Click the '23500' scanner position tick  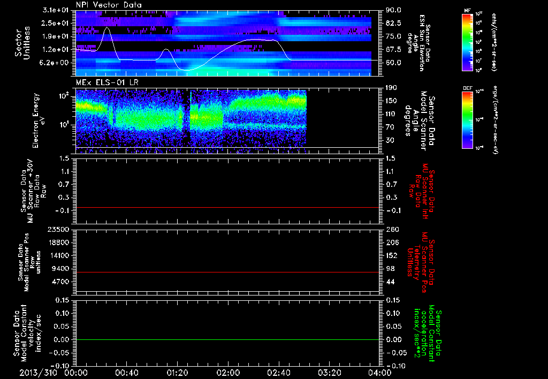[x=58, y=229]
